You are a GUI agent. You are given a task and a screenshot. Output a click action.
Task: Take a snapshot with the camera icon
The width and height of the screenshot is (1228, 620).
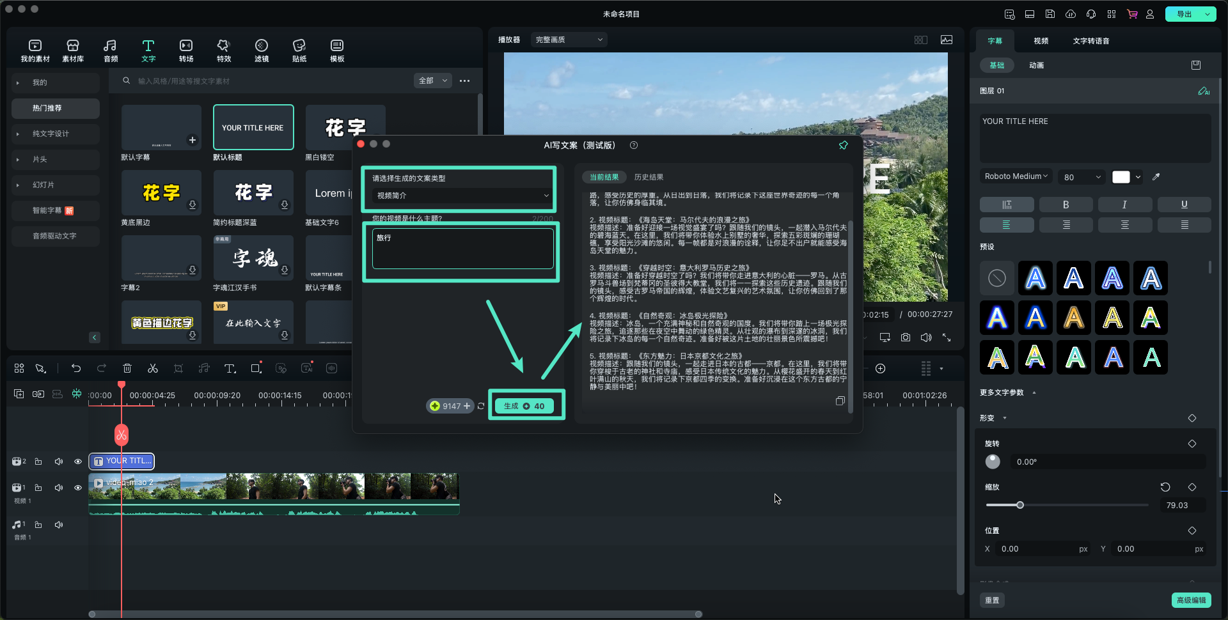coord(906,337)
